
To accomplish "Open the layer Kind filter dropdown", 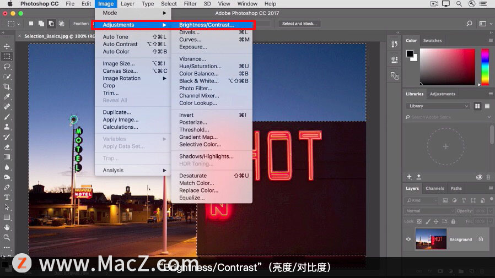I will point(421,200).
